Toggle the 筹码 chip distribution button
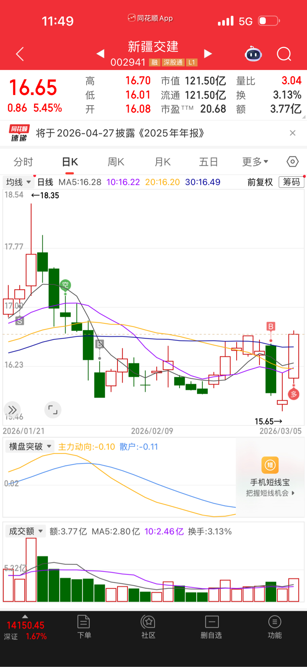This screenshot has height=667, width=307. pyautogui.click(x=291, y=182)
